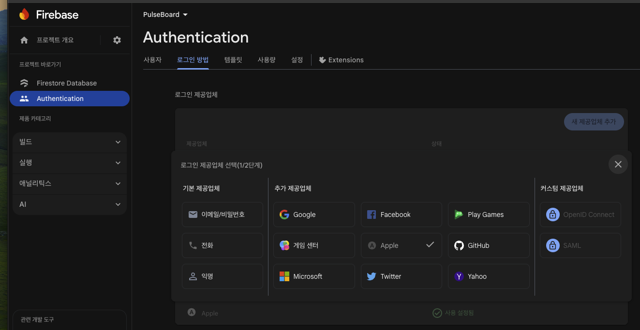This screenshot has height=330, width=640.
Task: Open the 템플릿 tab
Action: pos(233,60)
